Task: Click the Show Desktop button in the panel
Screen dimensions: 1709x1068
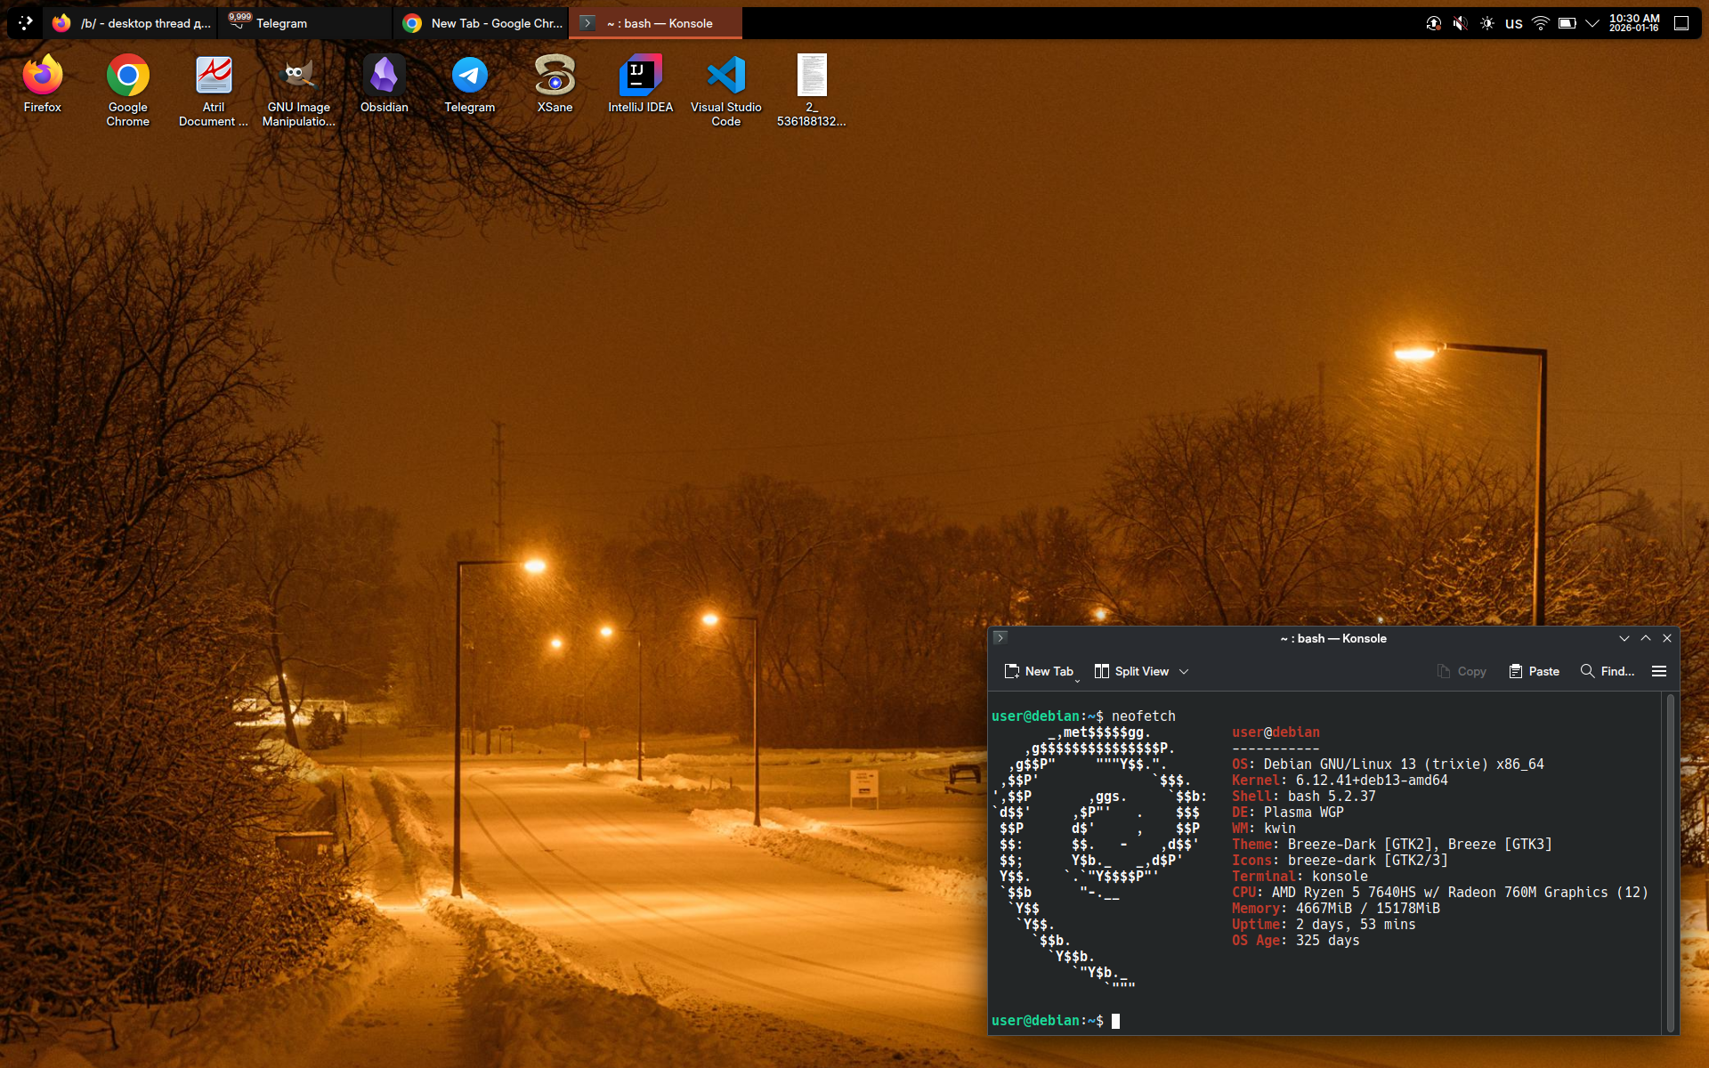Action: [1681, 23]
